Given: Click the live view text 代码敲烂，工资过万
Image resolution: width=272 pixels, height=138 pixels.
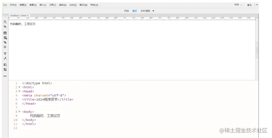Looking at the screenshot, I should 22,24.
